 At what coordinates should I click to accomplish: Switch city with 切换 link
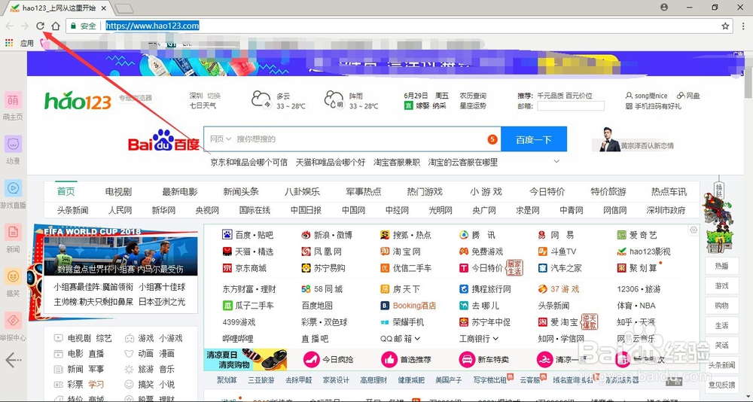[214, 96]
